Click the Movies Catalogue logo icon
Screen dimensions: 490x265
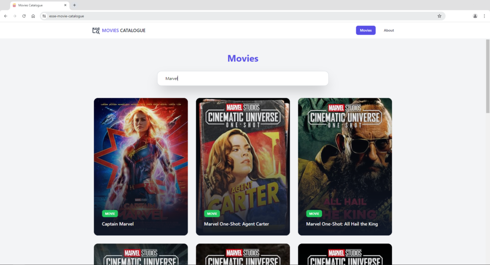[x=96, y=31]
